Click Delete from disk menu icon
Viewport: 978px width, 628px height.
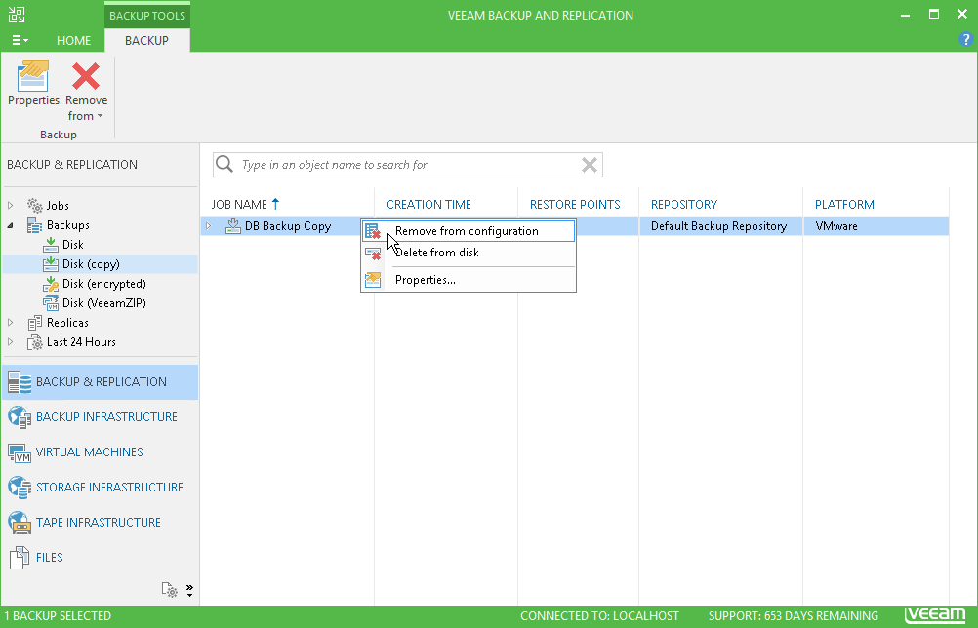(x=373, y=253)
